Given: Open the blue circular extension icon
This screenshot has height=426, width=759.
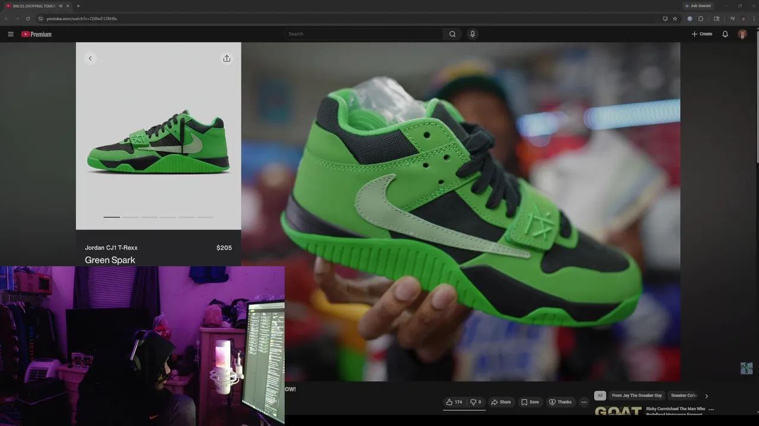Looking at the screenshot, I should tap(690, 18).
